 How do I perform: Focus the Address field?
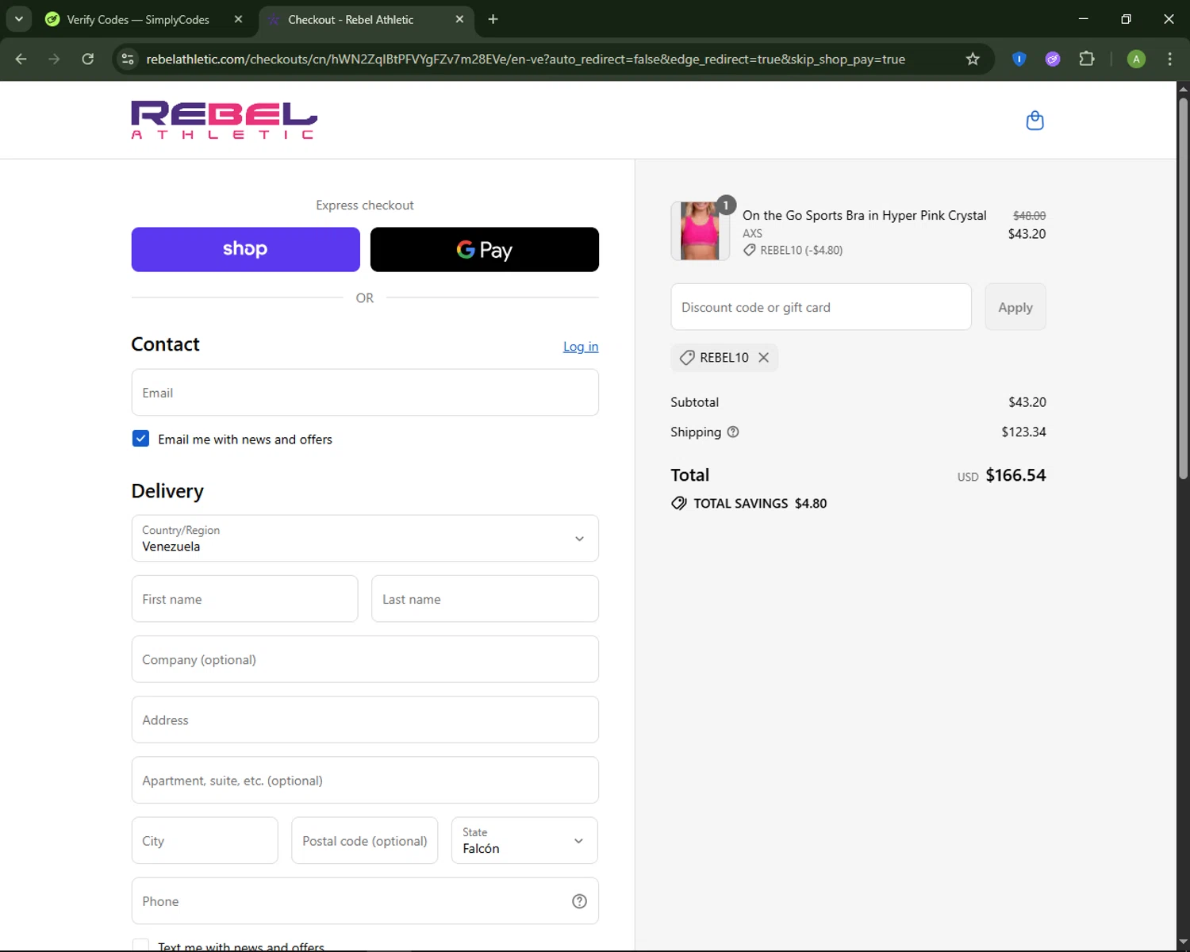coord(365,720)
